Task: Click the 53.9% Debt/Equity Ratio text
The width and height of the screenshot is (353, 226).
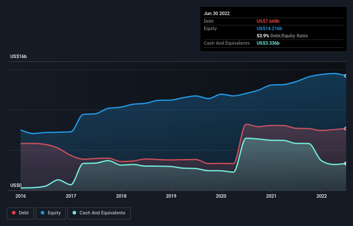Action: [x=282, y=36]
